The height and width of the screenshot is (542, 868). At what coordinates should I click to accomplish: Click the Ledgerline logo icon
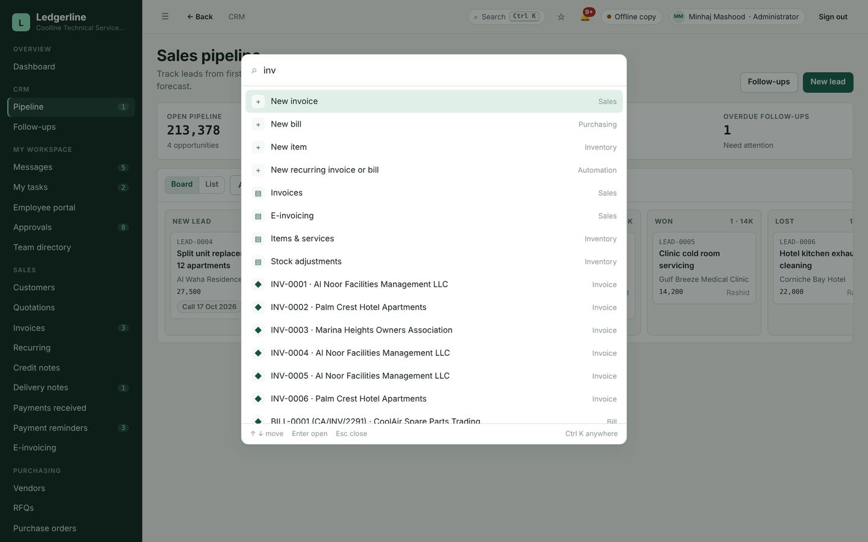pyautogui.click(x=21, y=22)
